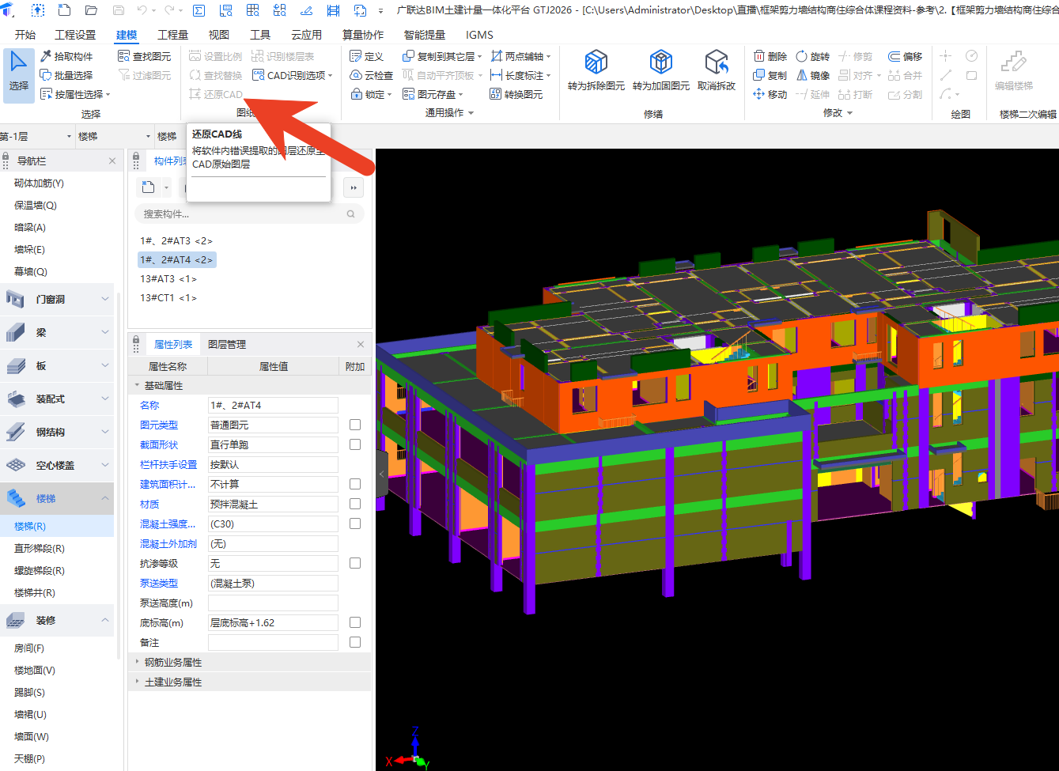Toggle 图元类型 附加 checkbox
Viewport: 1059px width, 771px height.
coord(355,425)
